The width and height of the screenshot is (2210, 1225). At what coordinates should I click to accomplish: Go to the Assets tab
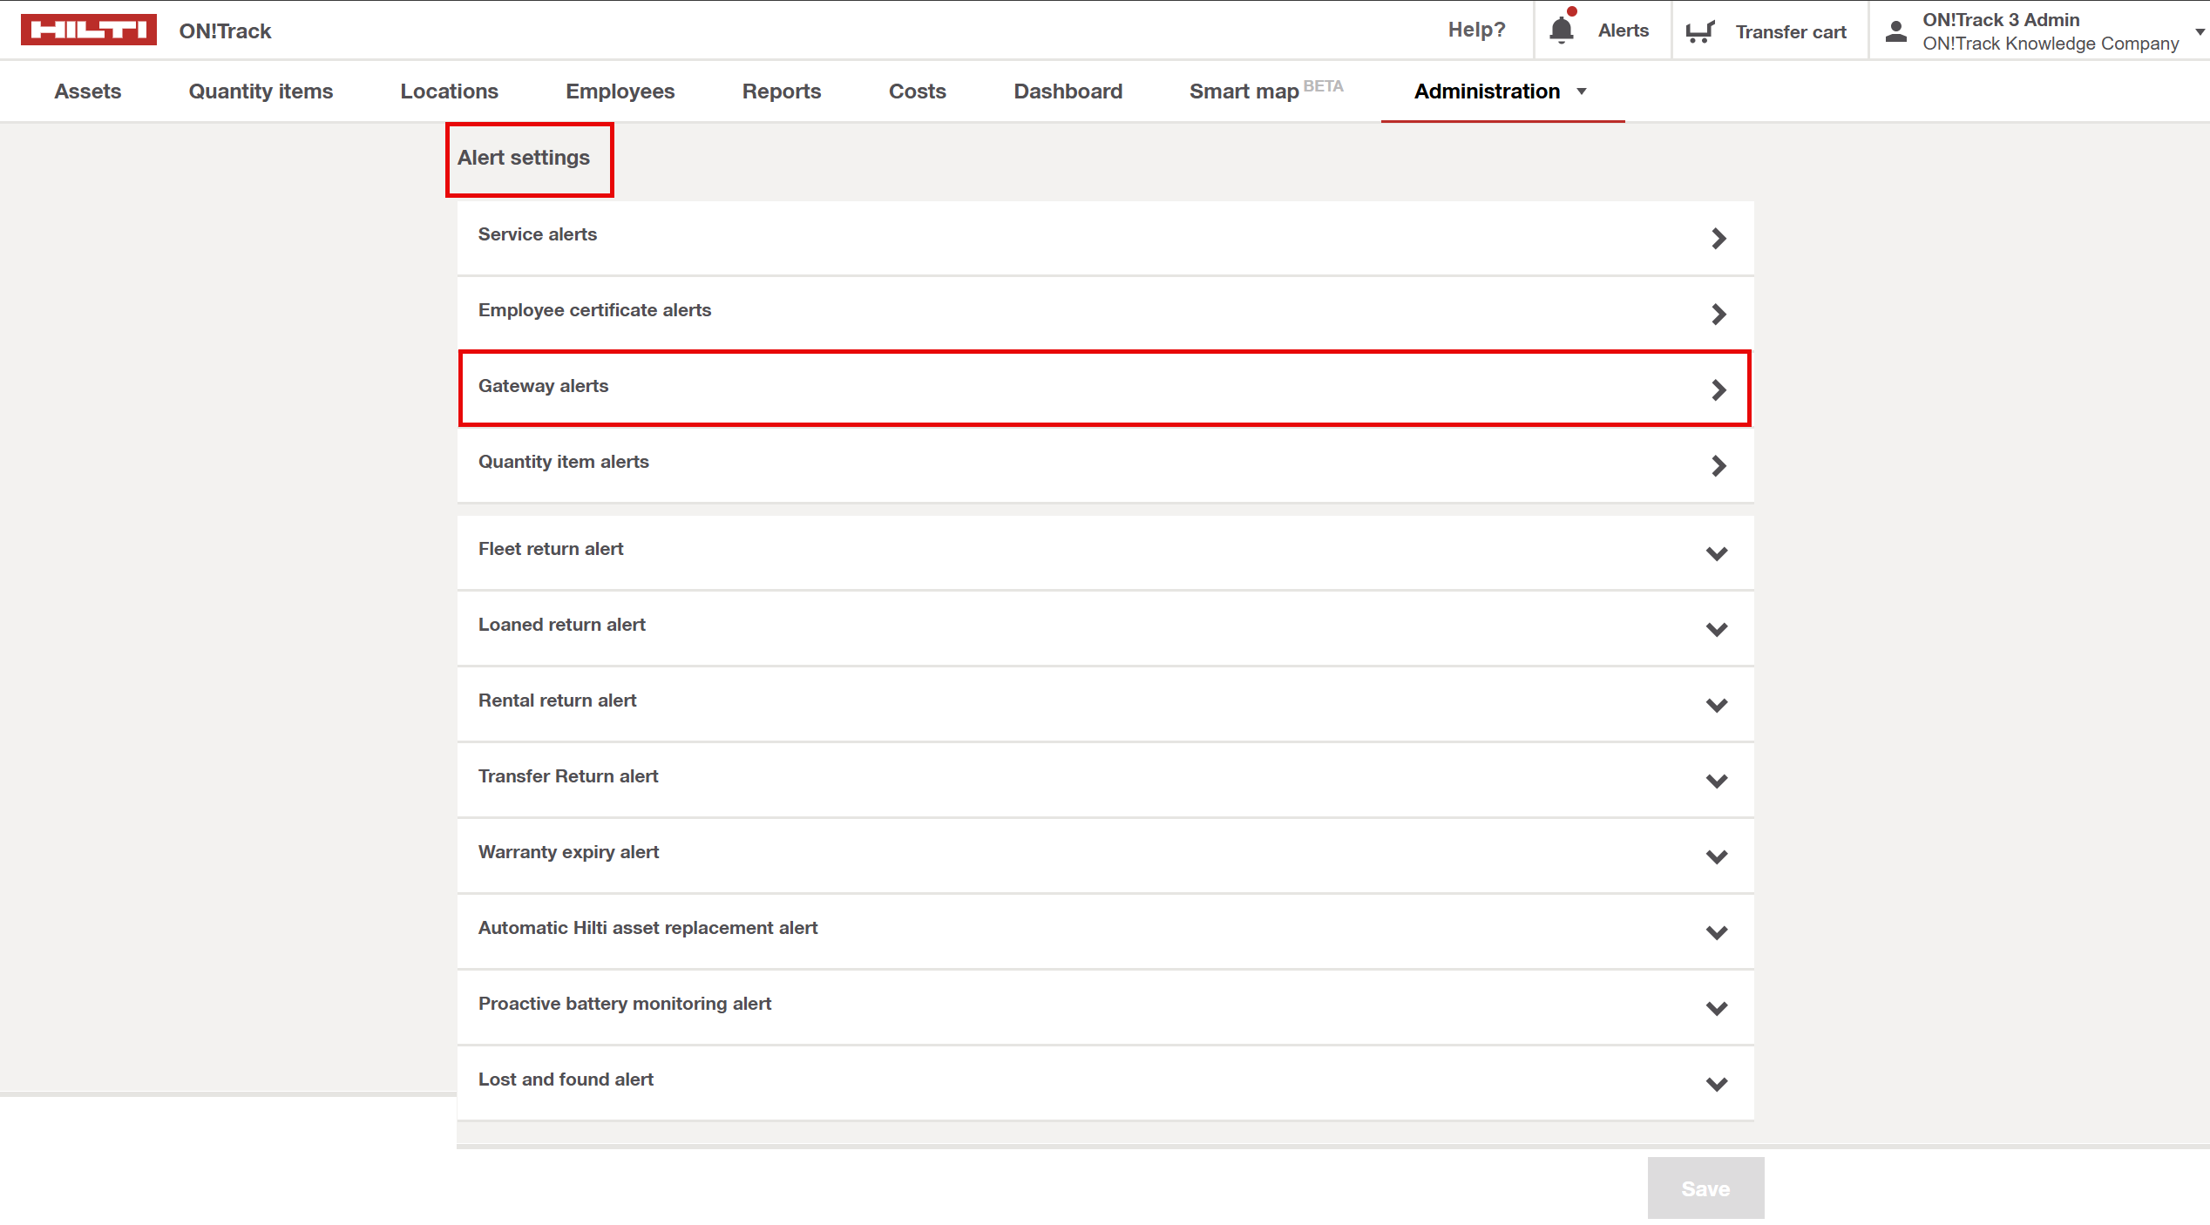[87, 91]
